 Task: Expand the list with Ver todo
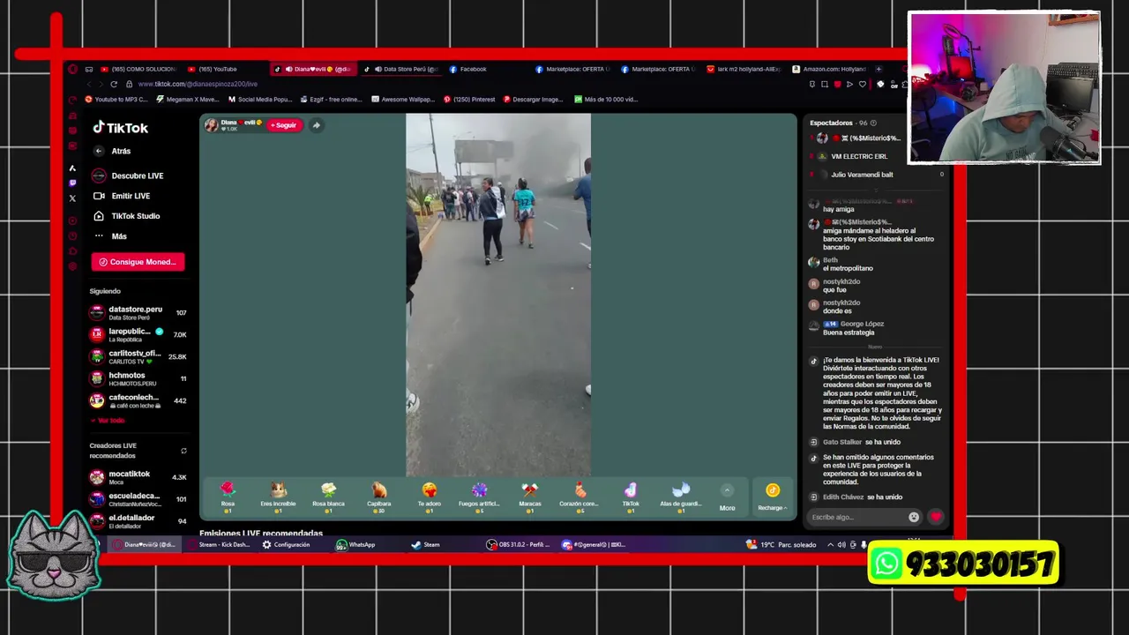[x=108, y=421]
